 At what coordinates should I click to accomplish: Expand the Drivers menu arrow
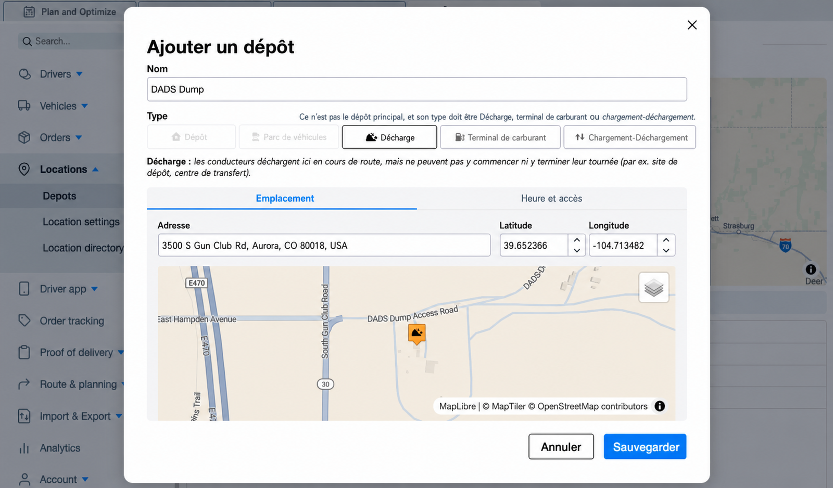coord(80,74)
